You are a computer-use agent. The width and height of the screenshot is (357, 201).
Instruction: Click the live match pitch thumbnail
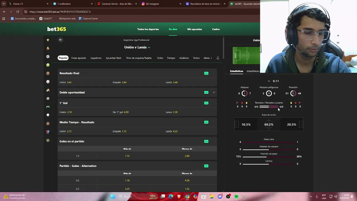click(246, 56)
